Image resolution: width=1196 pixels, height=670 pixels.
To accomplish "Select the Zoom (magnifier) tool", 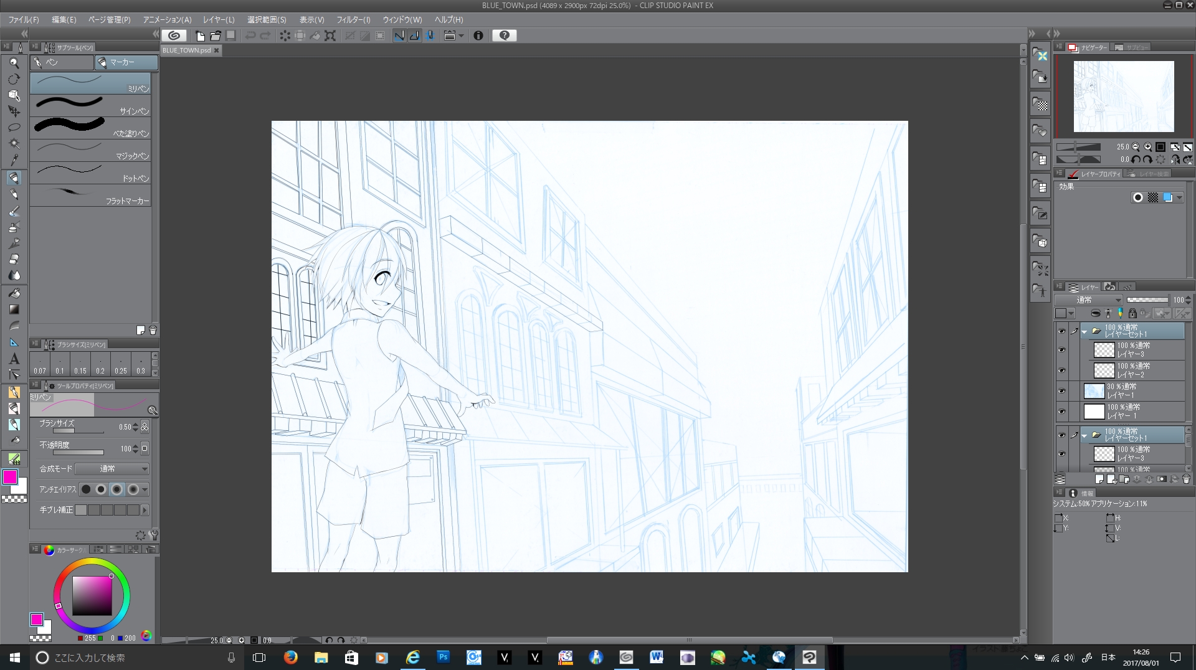I will pos(14,63).
